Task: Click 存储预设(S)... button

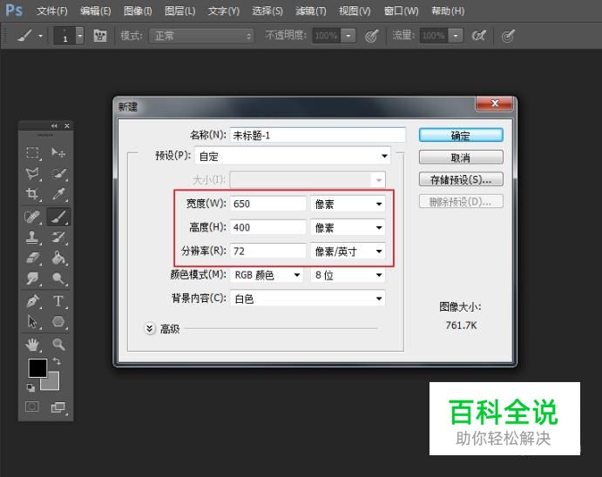Action: [x=461, y=179]
